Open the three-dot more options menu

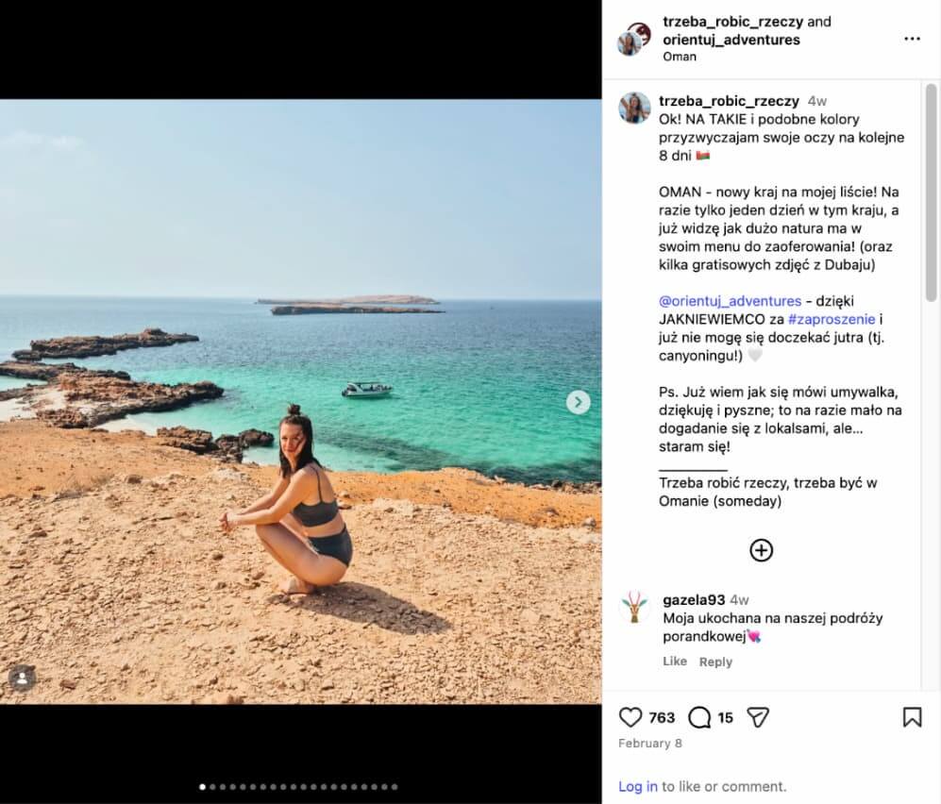point(912,39)
